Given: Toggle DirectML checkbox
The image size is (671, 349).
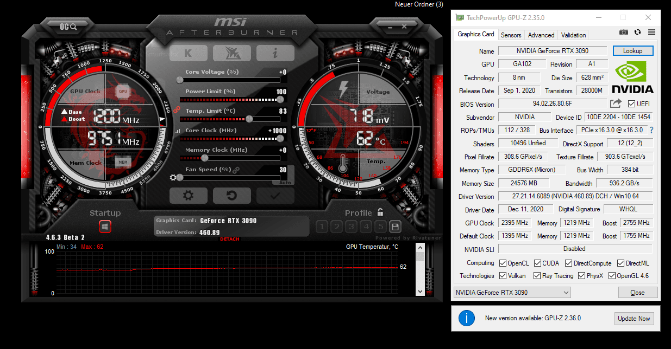Looking at the screenshot, I should pos(620,263).
